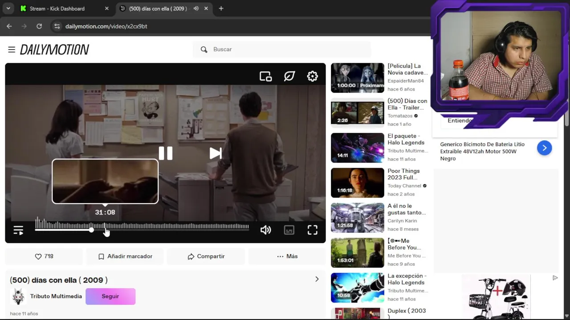Open a new browser tab
This screenshot has height=320, width=570.
click(221, 8)
